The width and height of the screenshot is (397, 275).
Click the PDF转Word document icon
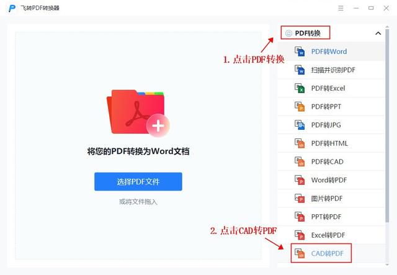tap(300, 52)
